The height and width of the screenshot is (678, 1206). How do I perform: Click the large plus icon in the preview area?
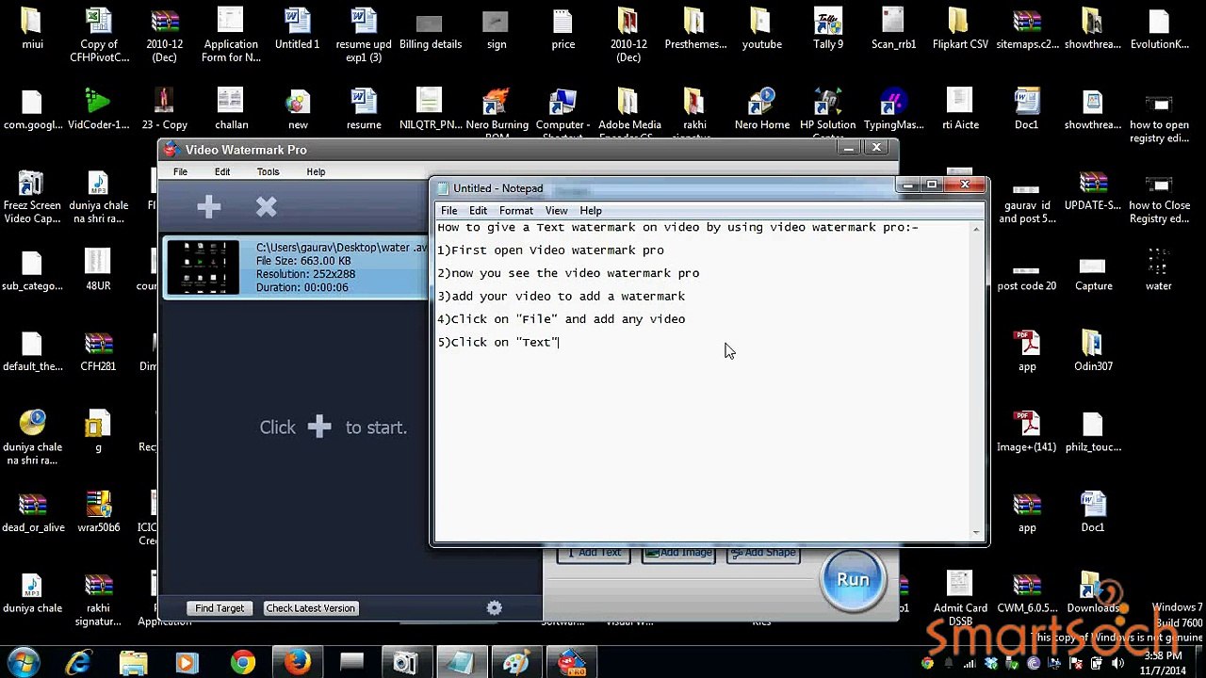pyautogui.click(x=319, y=427)
